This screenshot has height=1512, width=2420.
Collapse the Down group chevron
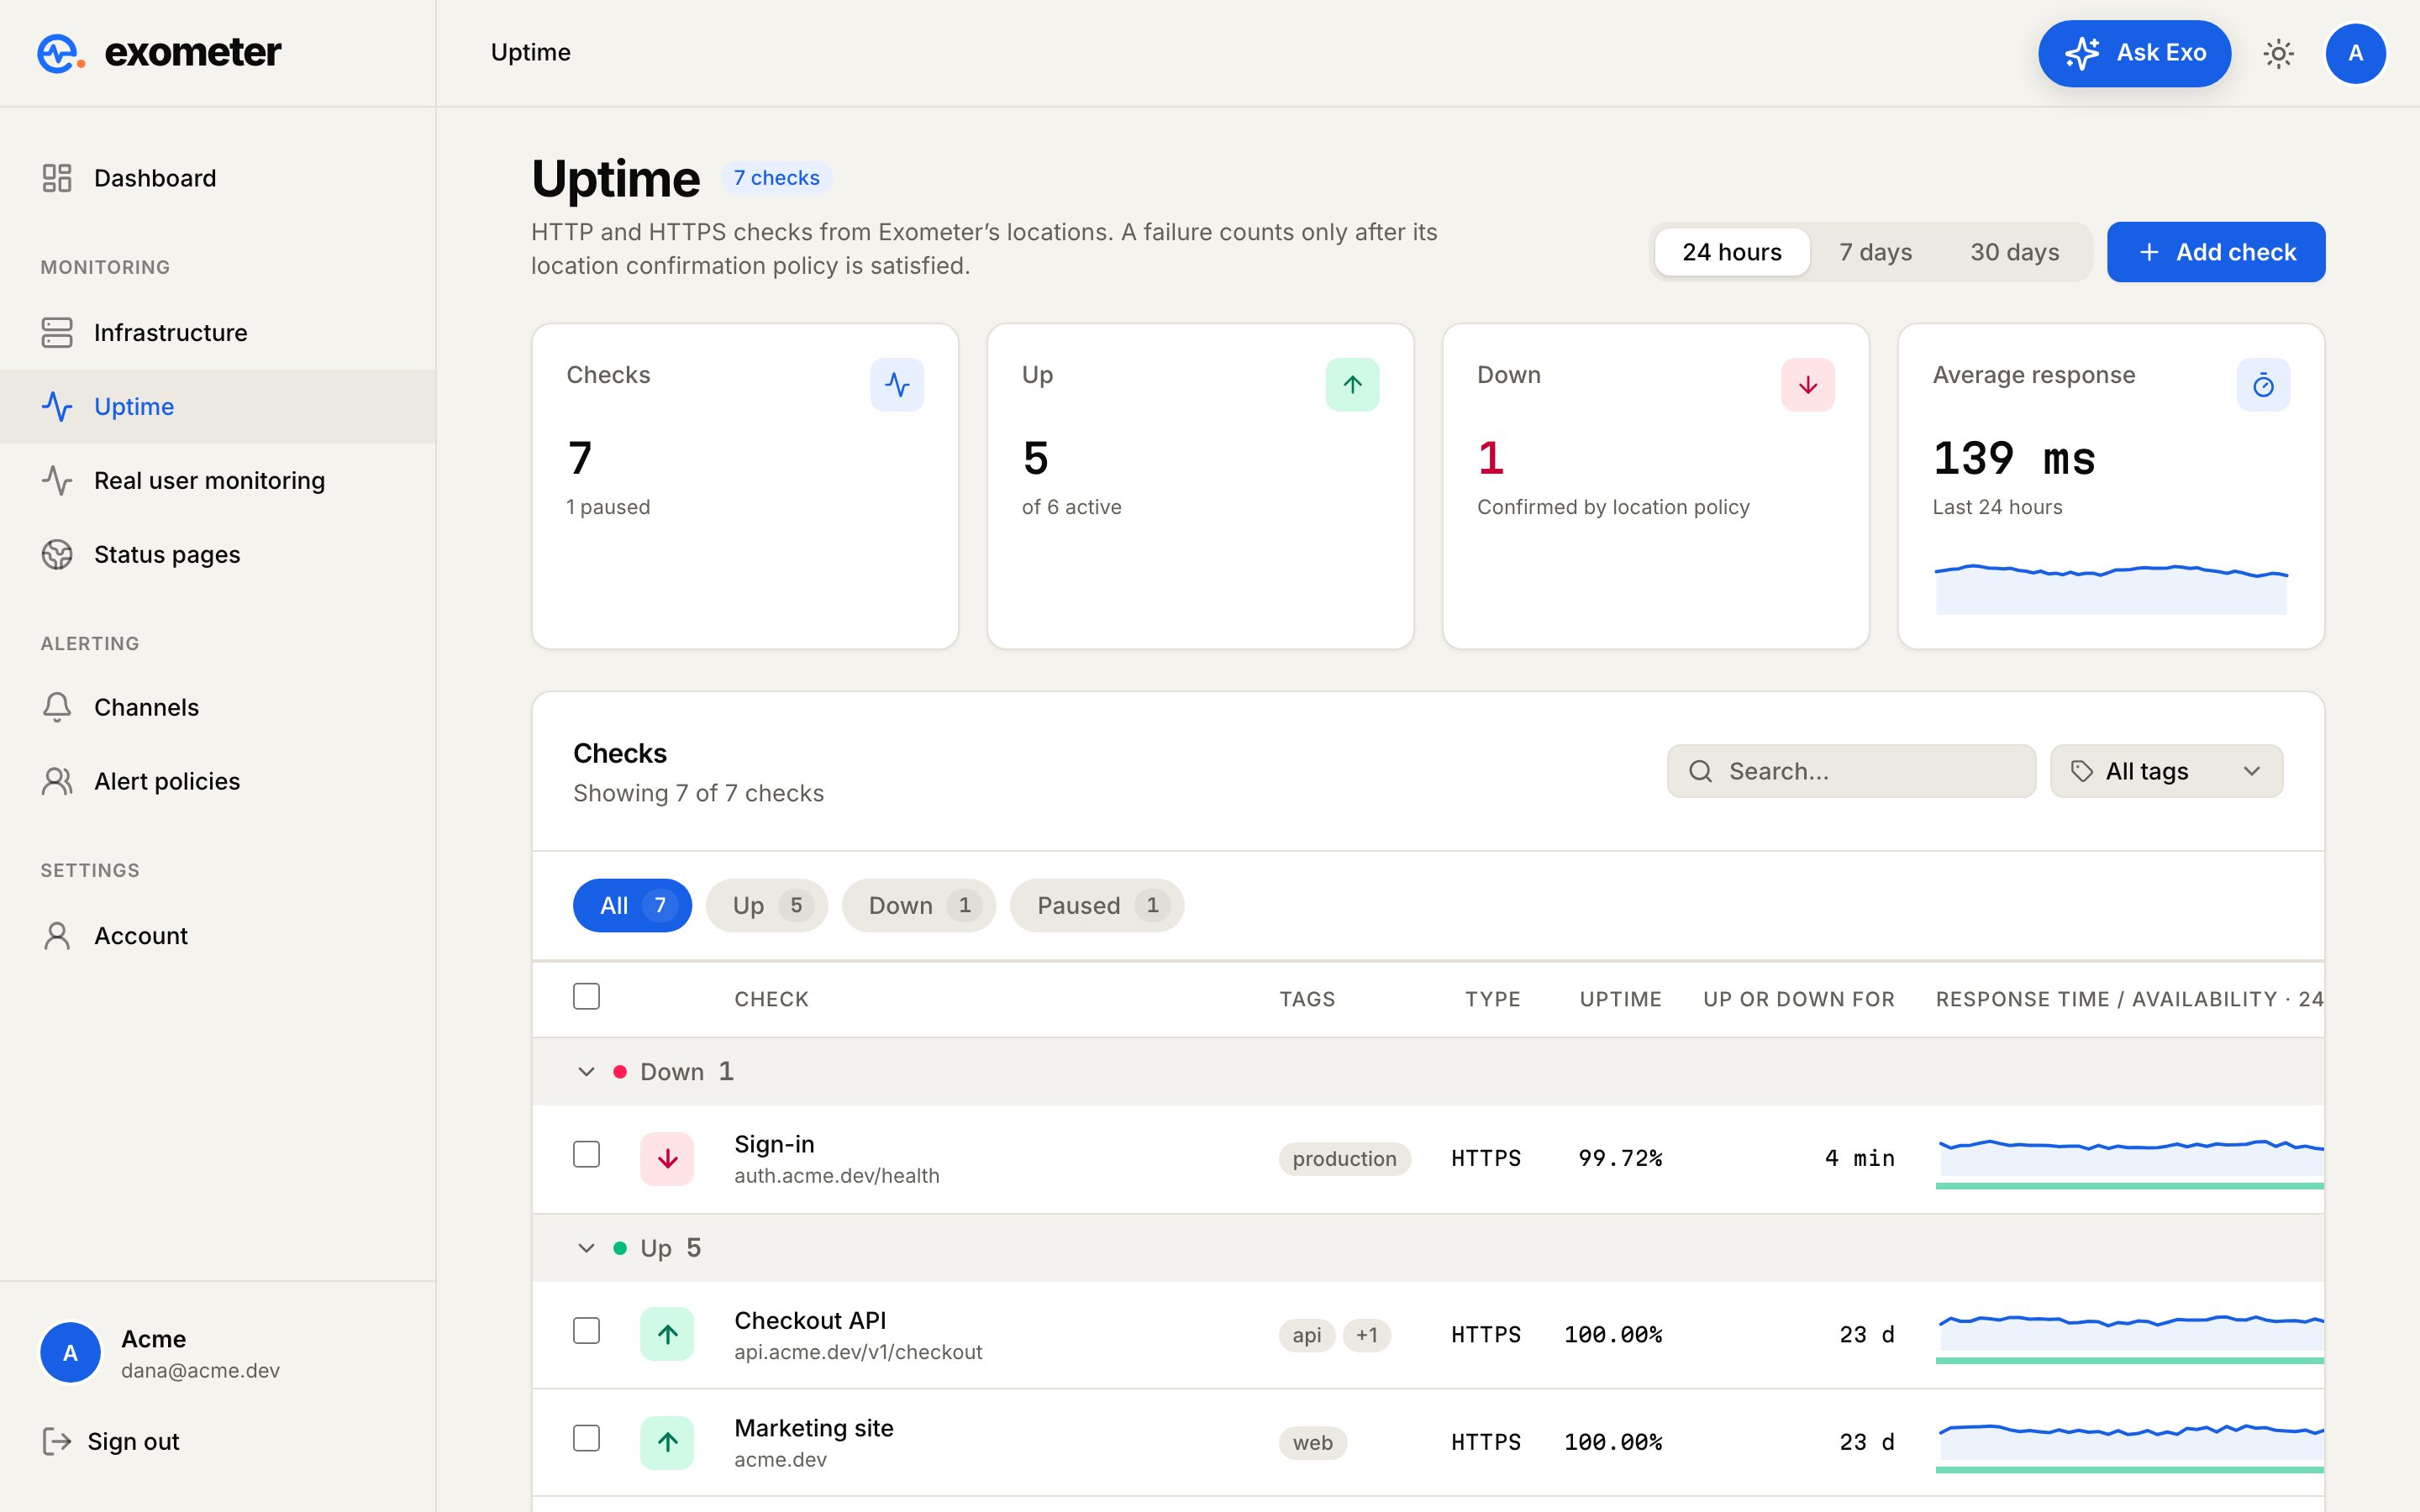(586, 1072)
